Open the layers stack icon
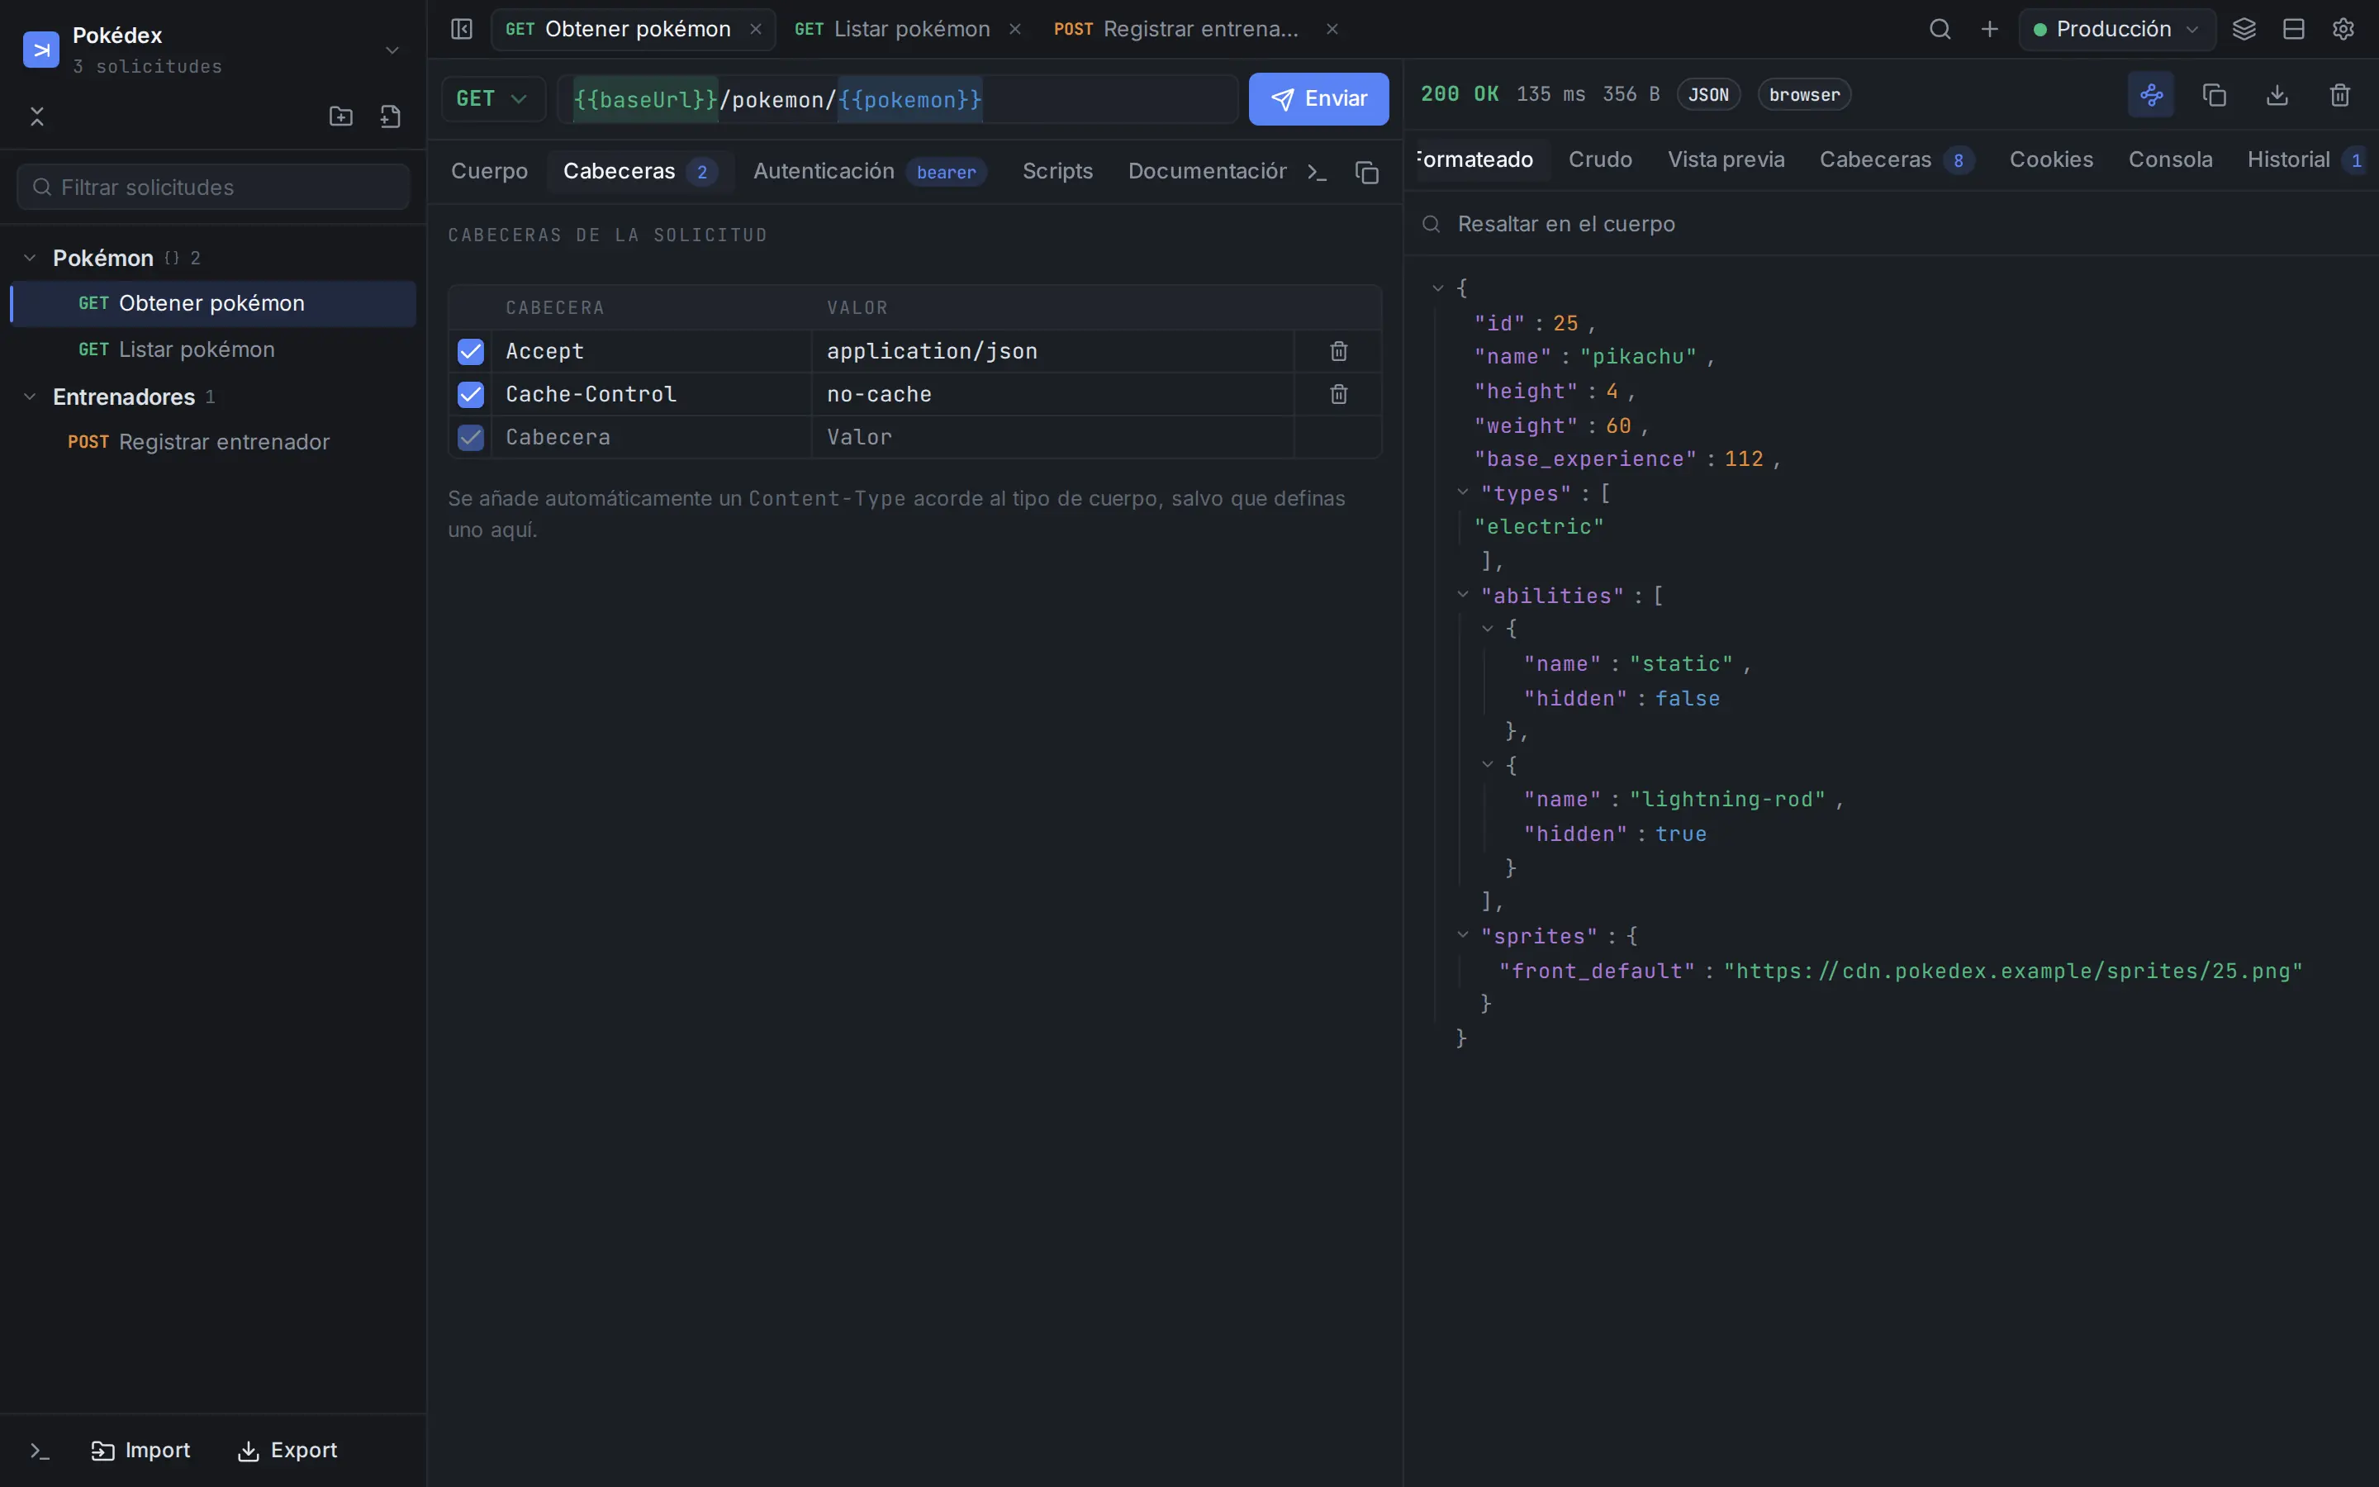2379x1487 pixels. tap(2244, 29)
